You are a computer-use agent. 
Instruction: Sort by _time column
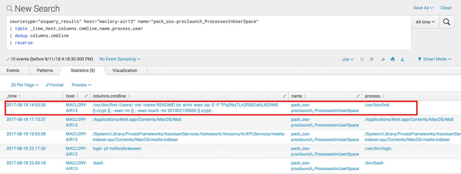(x=14, y=96)
